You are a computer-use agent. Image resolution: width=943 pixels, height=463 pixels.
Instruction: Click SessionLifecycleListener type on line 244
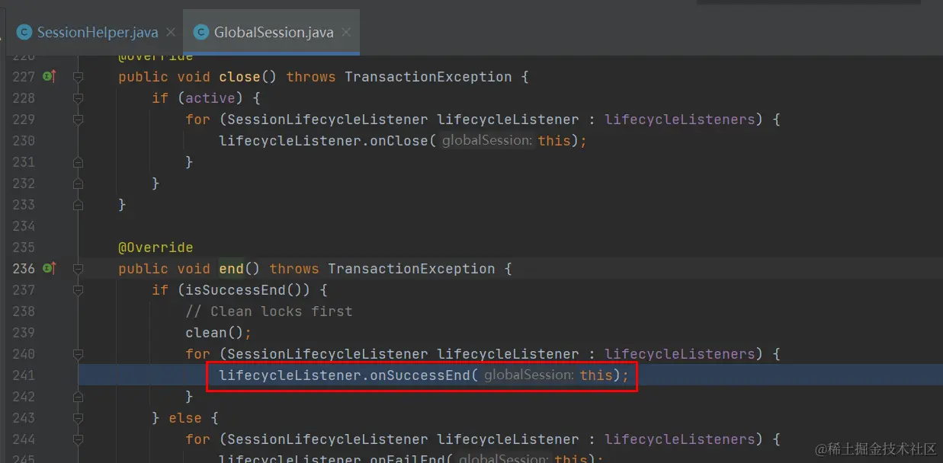coord(328,439)
